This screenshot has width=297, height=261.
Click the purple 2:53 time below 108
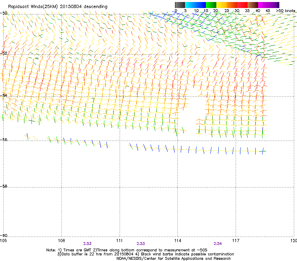tap(87, 244)
